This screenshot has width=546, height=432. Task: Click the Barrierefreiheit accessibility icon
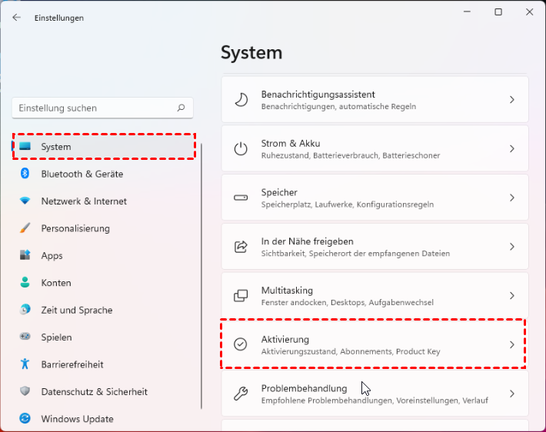(25, 364)
